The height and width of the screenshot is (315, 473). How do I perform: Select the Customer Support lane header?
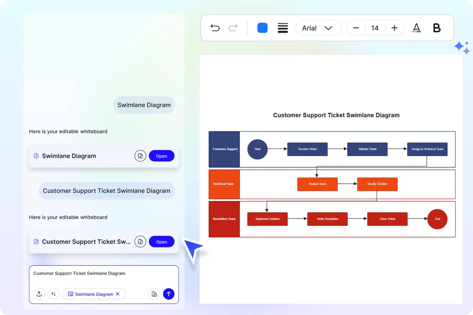pyautogui.click(x=224, y=149)
